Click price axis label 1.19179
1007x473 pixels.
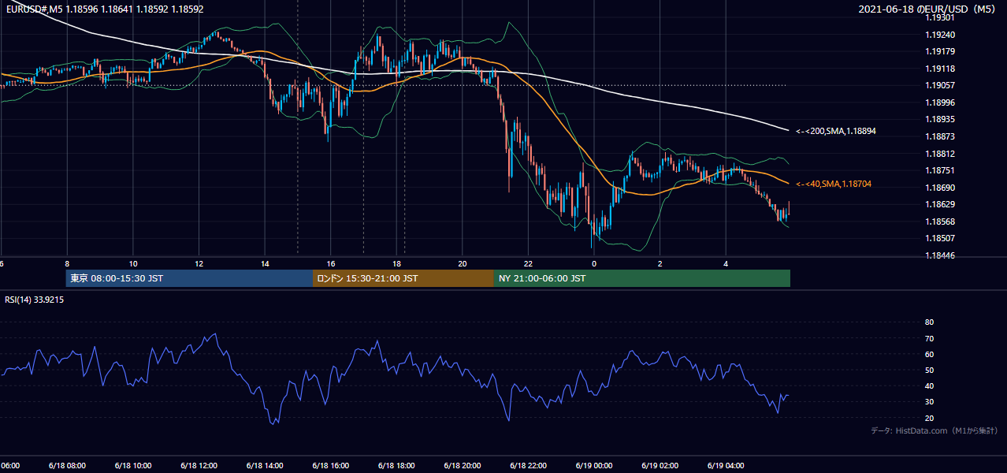939,51
